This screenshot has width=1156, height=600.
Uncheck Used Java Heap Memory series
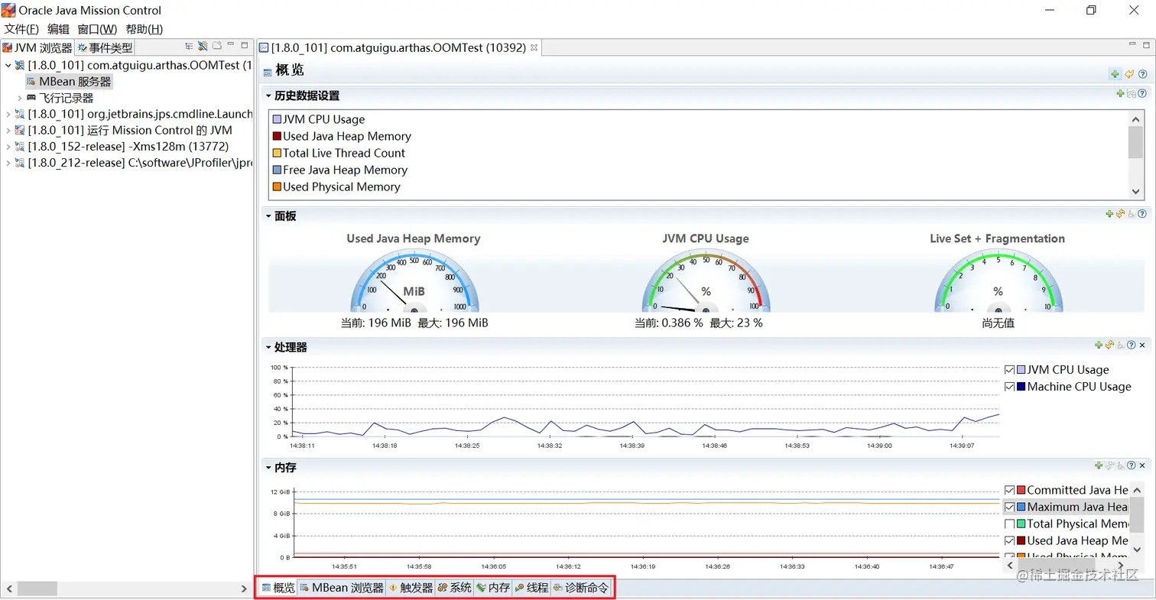1009,540
